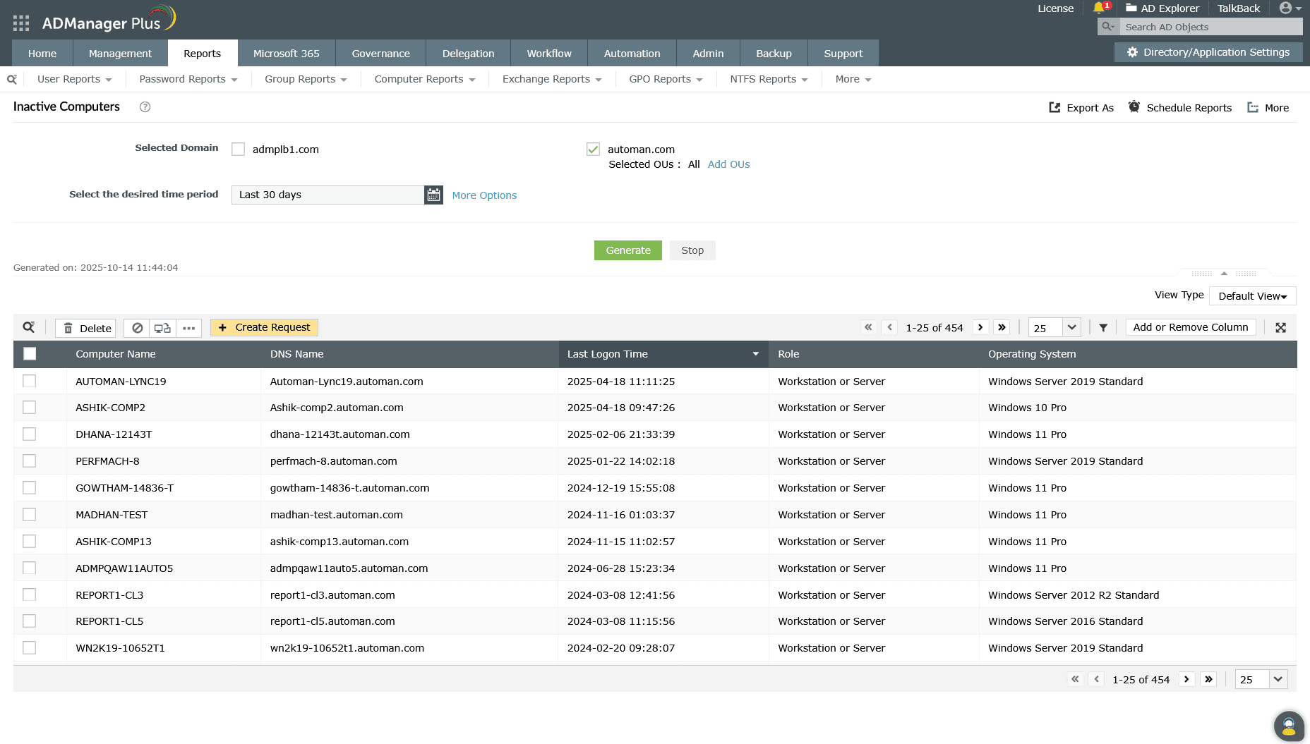1310x744 pixels.
Task: Open the Workflow tab
Action: [x=548, y=53]
